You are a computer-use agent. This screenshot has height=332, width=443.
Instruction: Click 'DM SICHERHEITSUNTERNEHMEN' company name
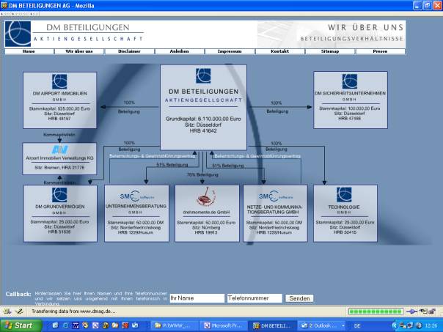(x=350, y=93)
